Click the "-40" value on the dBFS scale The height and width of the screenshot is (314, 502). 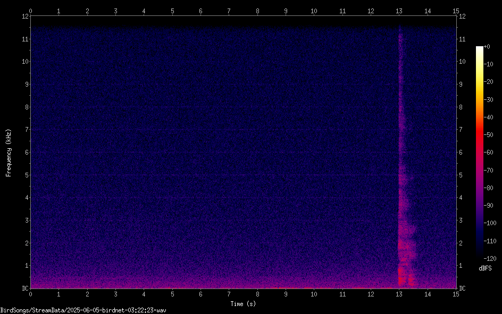pyautogui.click(x=489, y=117)
